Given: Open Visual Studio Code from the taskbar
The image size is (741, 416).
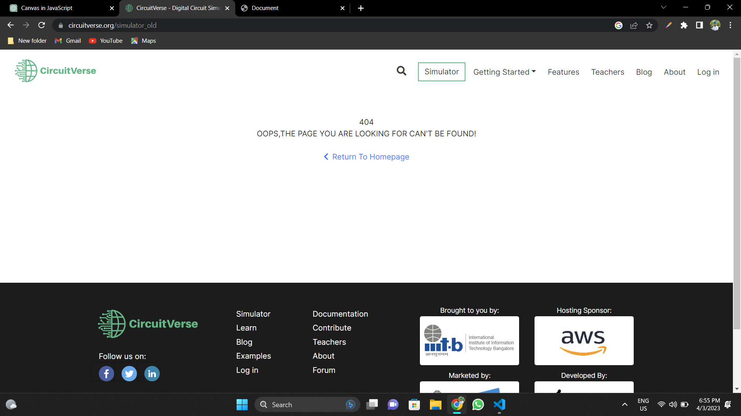Looking at the screenshot, I should (x=499, y=404).
